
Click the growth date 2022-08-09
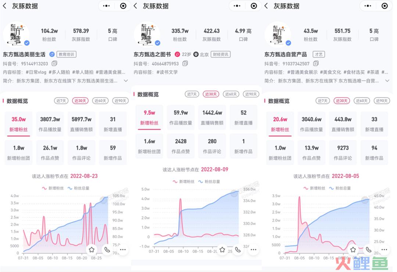214,169
